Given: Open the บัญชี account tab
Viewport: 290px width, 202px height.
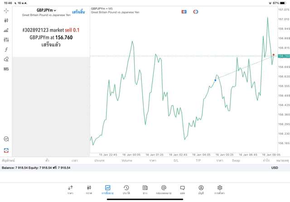Looking at the screenshot, I should pyautogui.click(x=201, y=190).
